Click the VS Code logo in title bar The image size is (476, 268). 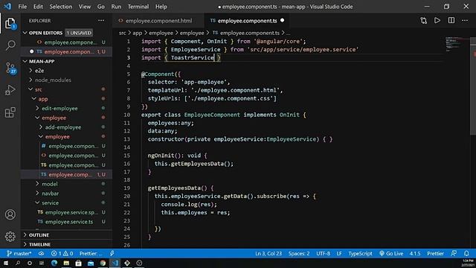(7, 7)
